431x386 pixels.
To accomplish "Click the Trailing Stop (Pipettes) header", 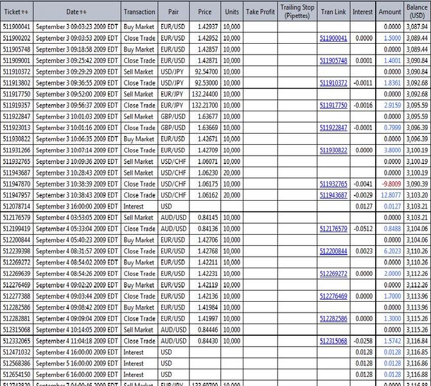I will click(x=296, y=12).
